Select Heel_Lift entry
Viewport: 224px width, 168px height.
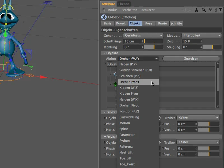[x=138, y=152]
